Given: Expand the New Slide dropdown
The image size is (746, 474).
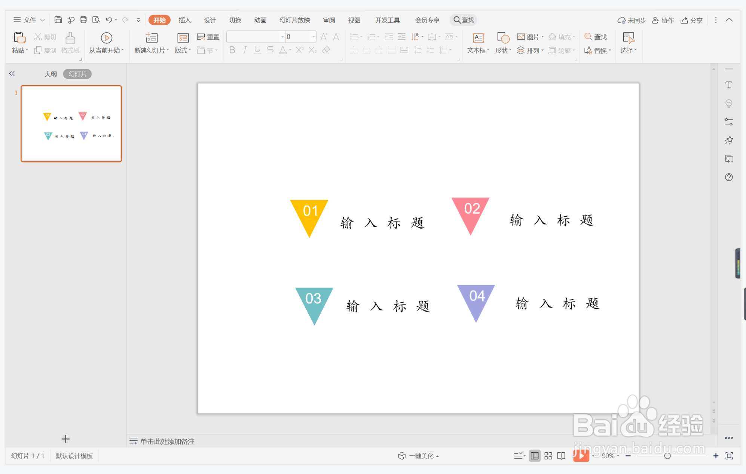Looking at the screenshot, I should tap(168, 50).
